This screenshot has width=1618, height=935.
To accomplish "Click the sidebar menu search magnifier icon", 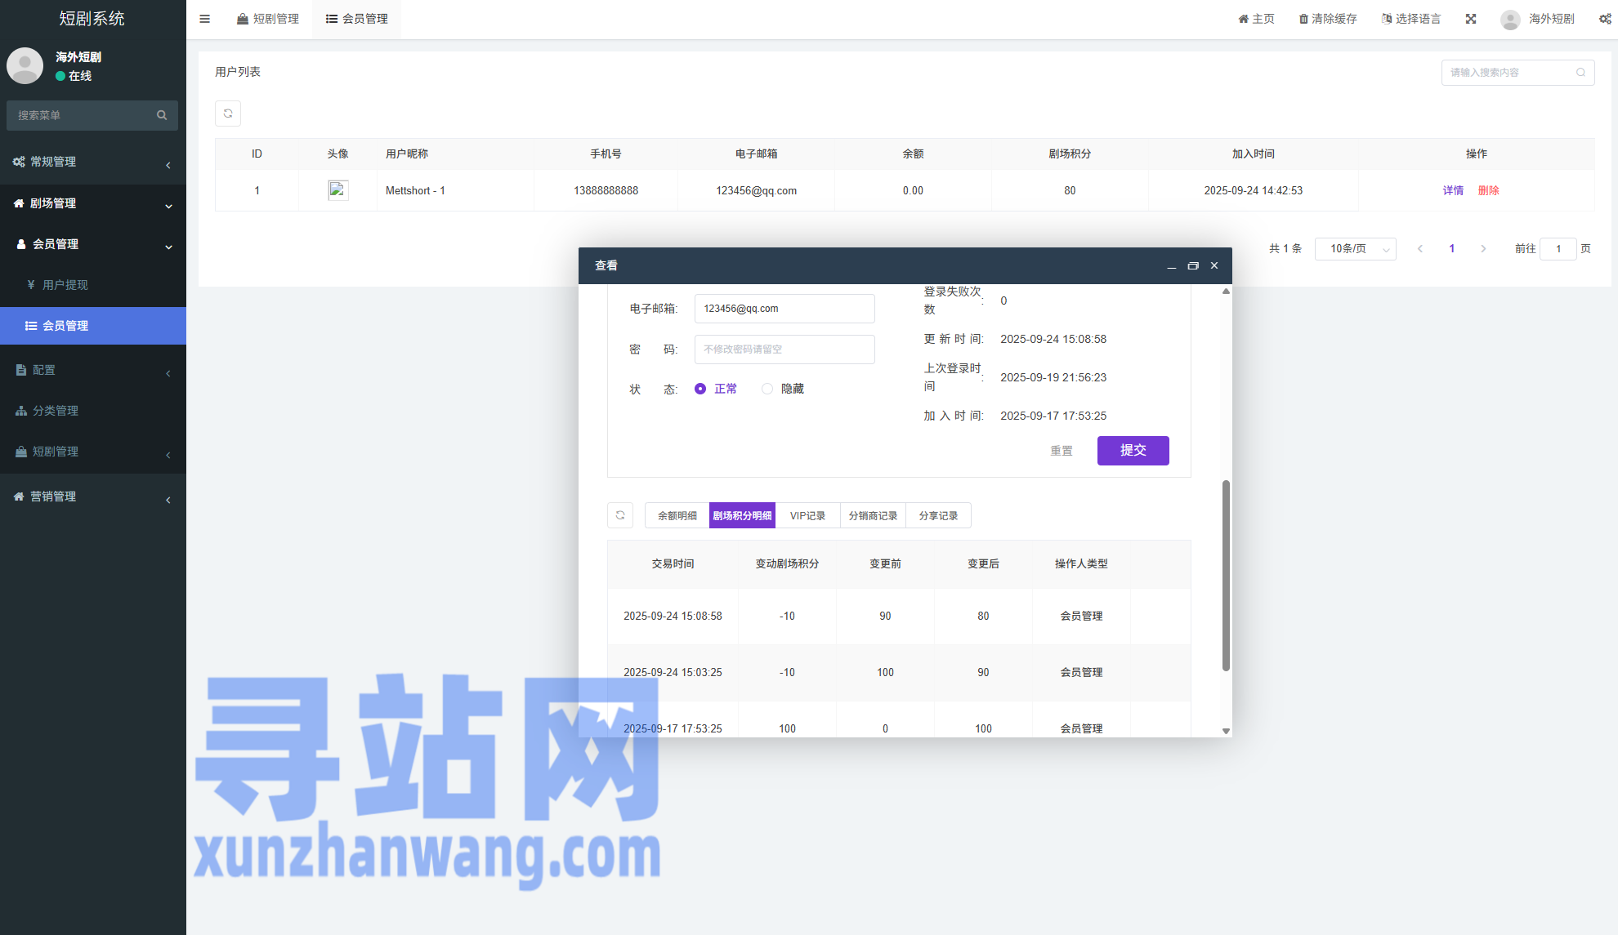I will click(162, 115).
